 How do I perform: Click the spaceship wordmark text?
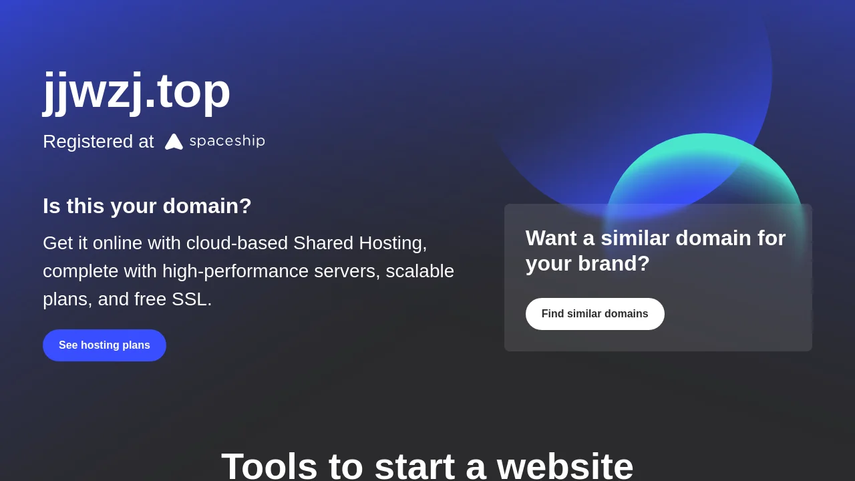point(227,141)
